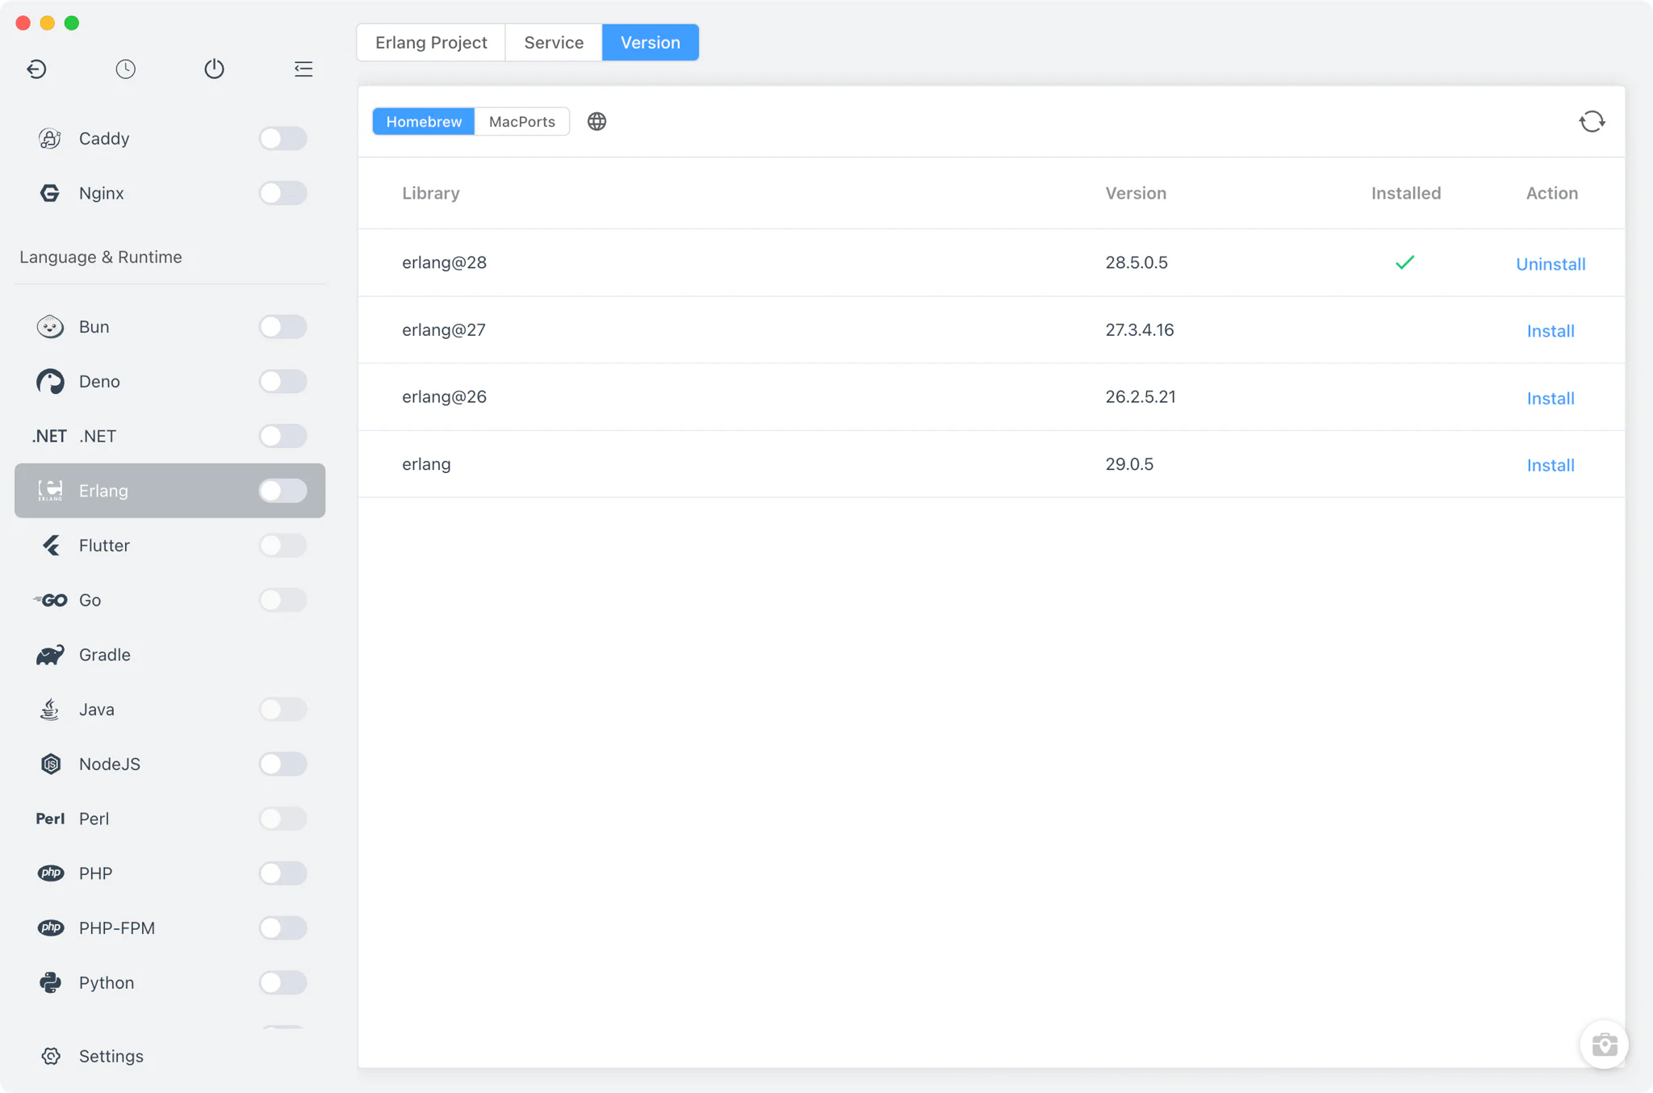Refresh the version list with the reload icon
This screenshot has width=1653, height=1093.
pyautogui.click(x=1592, y=121)
